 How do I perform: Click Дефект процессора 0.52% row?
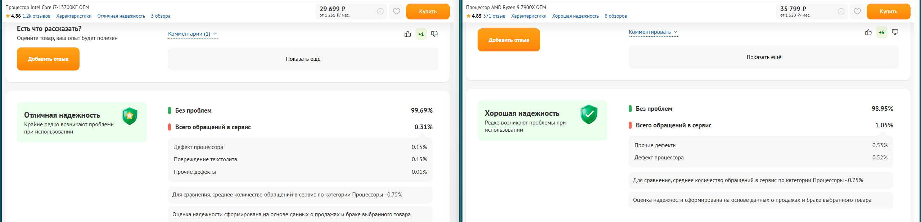pos(761,158)
